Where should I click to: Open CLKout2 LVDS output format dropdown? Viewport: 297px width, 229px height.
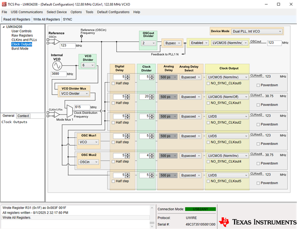(x=227, y=116)
